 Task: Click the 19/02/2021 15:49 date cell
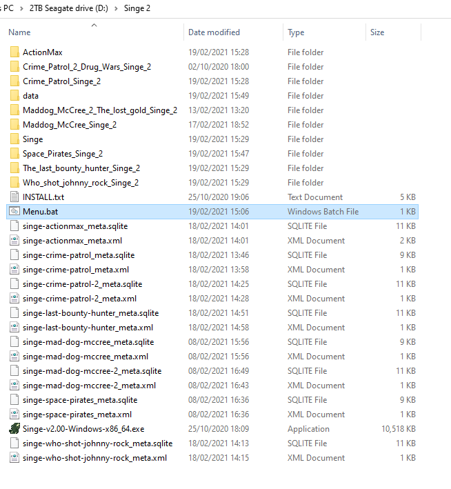point(219,96)
